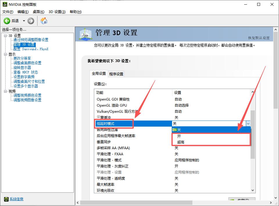The width and height of the screenshot is (279, 206).
Task: Click 系统信息 link
Action: (x=17, y=199)
